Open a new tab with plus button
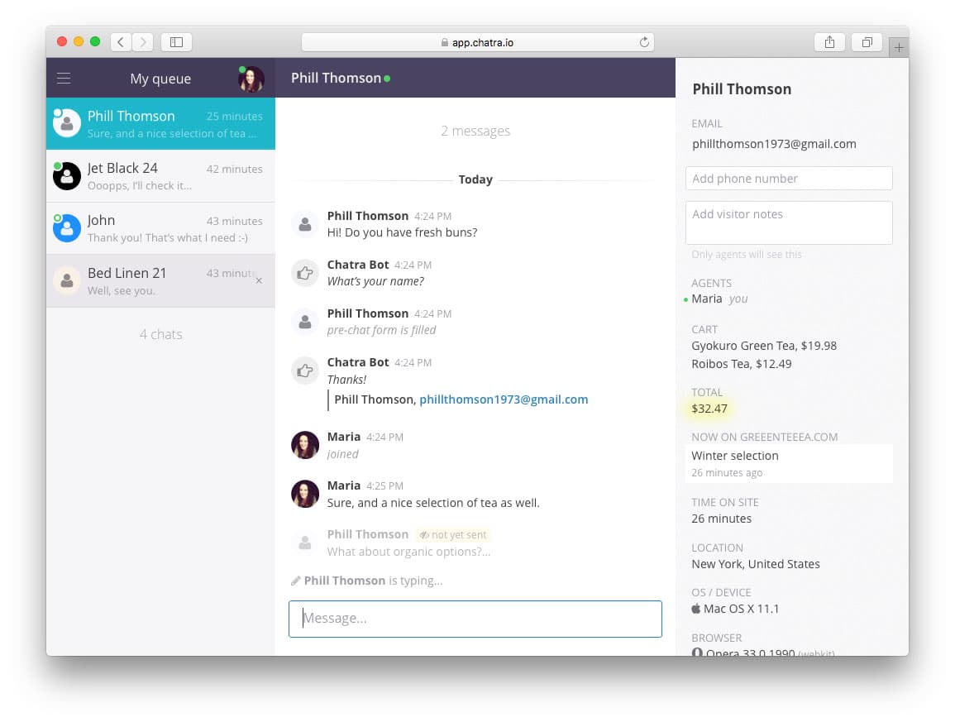The image size is (955, 722). pos(899,48)
